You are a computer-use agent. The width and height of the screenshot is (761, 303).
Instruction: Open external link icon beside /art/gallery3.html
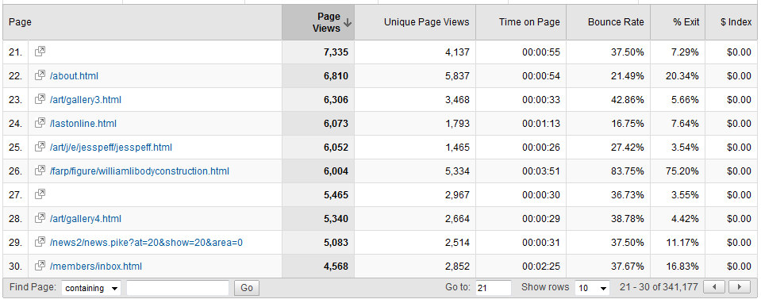point(40,99)
